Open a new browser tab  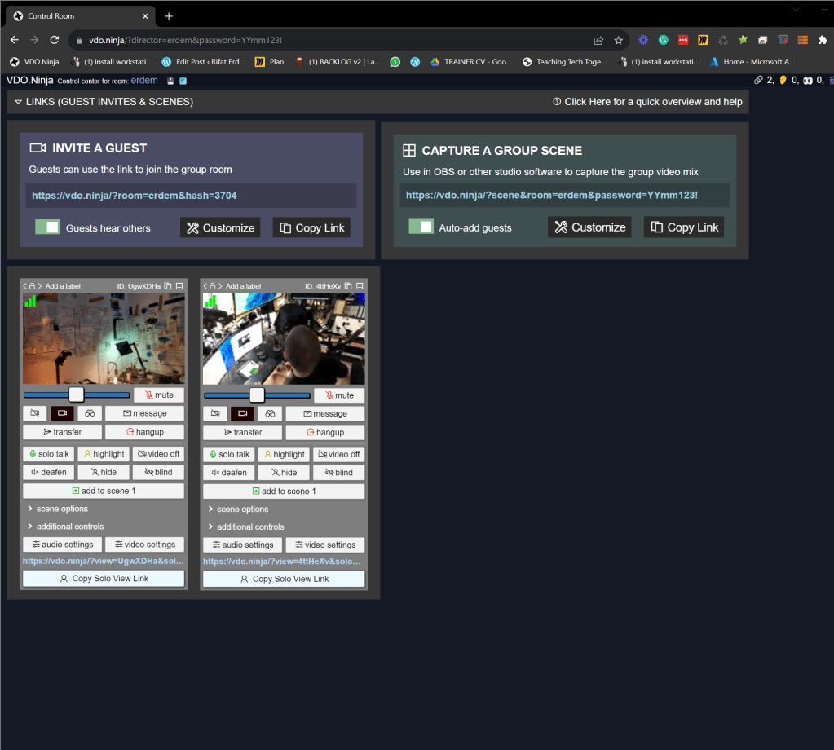pos(169,16)
